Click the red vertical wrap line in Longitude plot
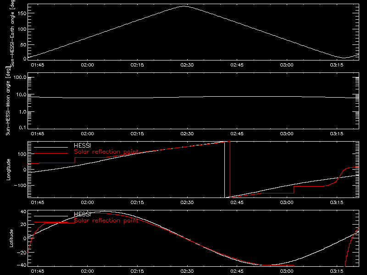The image size is (367, 275). 230,170
